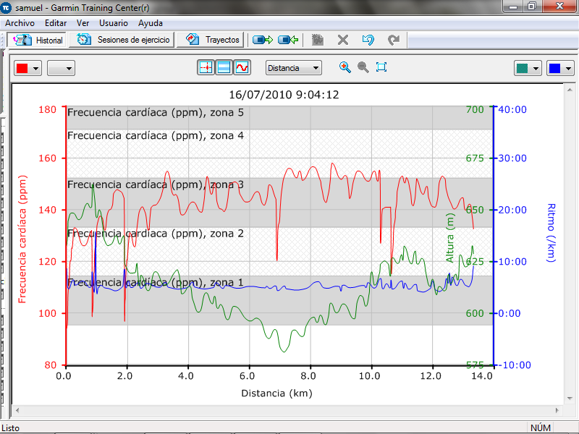Click the delete X icon

coord(343,40)
